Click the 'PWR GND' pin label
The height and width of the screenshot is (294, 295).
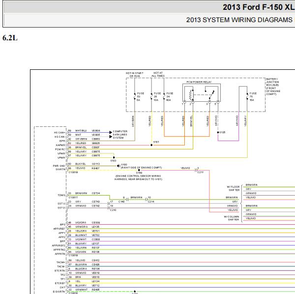(59, 166)
